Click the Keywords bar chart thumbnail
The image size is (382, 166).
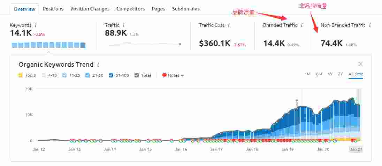48,45
